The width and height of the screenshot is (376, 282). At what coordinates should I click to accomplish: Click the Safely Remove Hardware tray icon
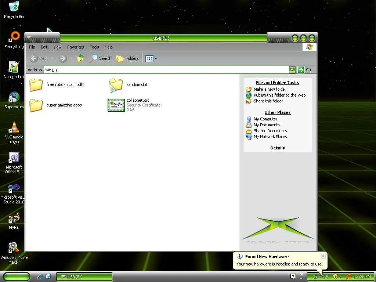pyautogui.click(x=315, y=277)
